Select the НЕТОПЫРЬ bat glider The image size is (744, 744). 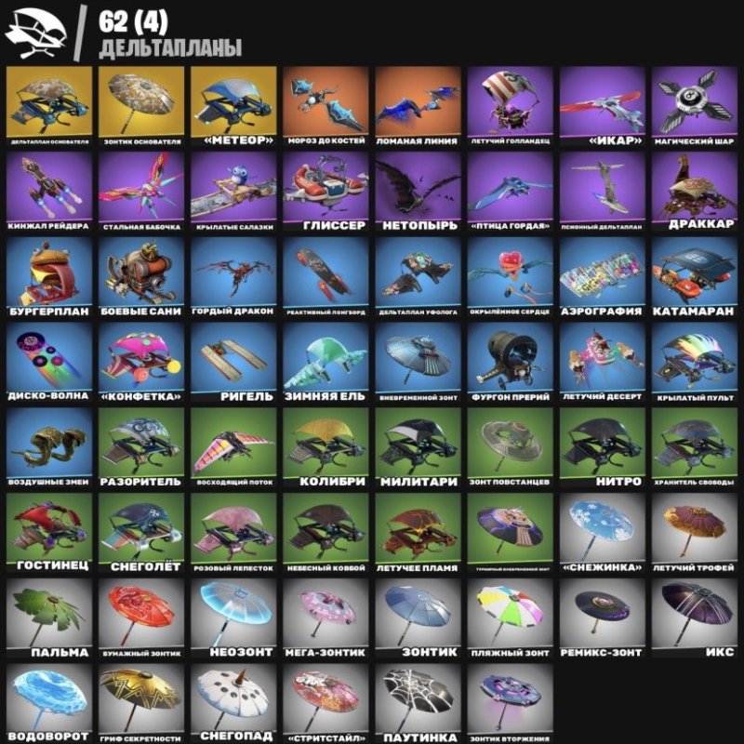(418, 192)
